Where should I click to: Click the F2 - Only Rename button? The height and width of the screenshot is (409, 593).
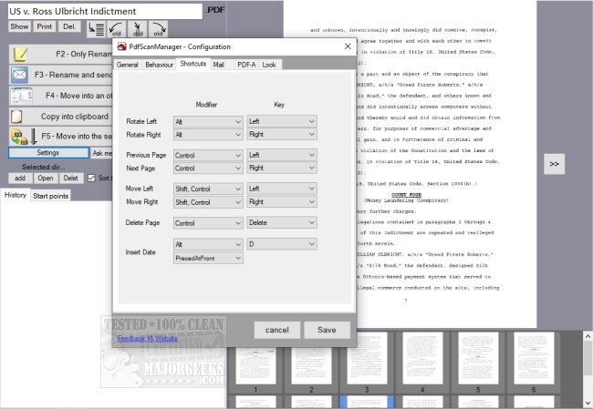tap(61, 54)
